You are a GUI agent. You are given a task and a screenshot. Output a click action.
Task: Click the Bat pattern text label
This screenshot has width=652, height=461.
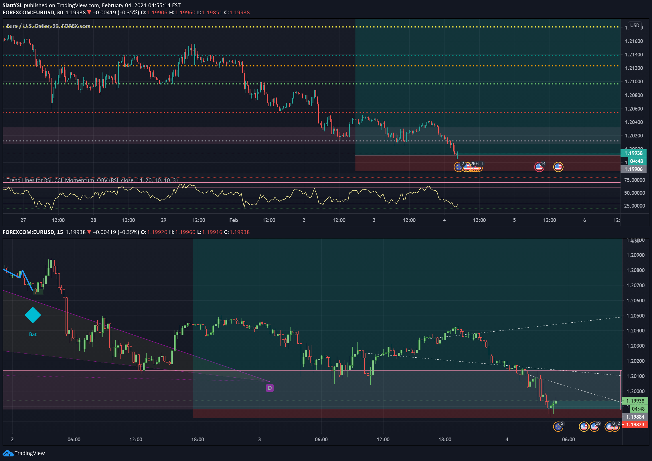(33, 334)
